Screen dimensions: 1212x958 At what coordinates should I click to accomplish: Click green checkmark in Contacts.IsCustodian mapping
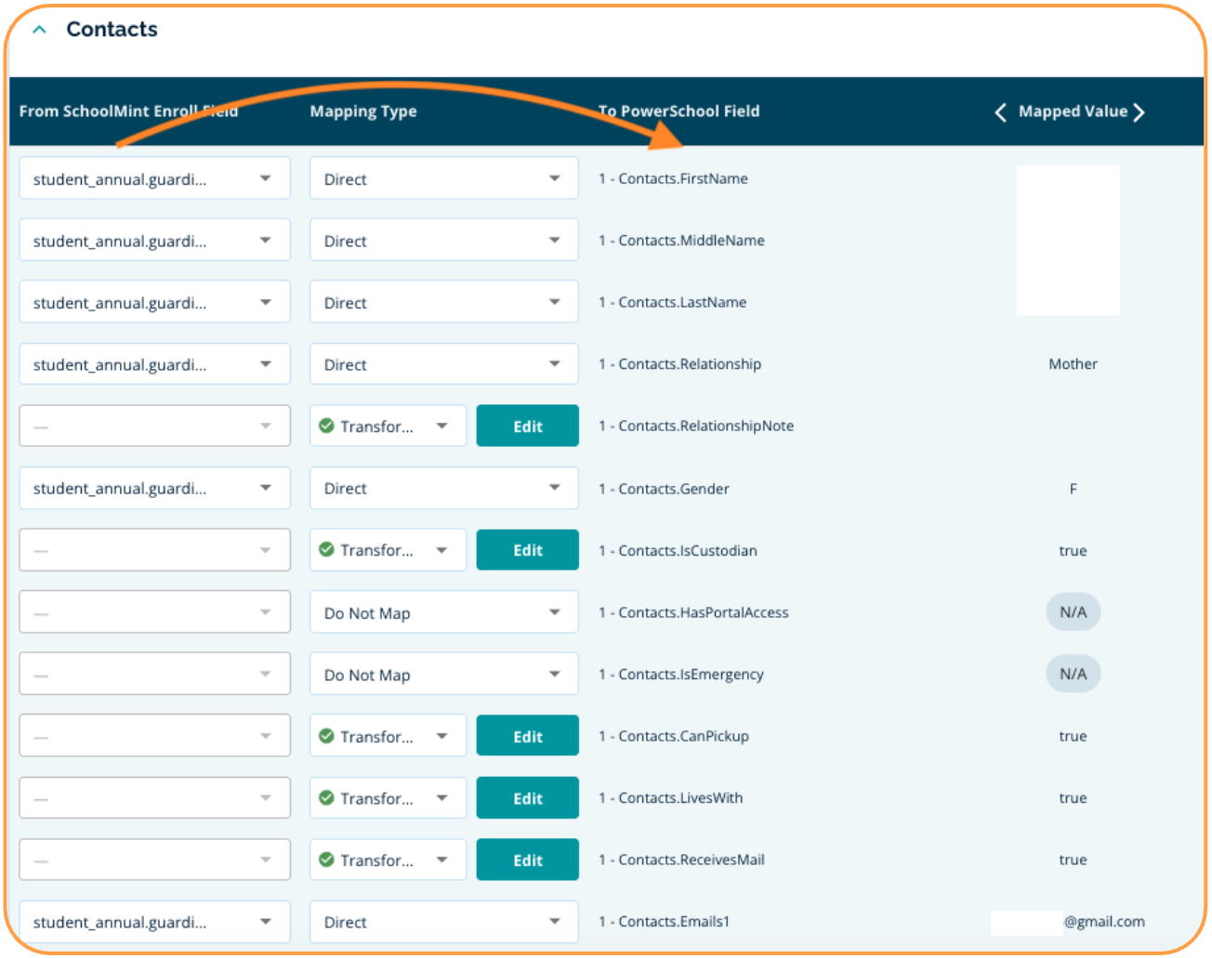tap(326, 549)
